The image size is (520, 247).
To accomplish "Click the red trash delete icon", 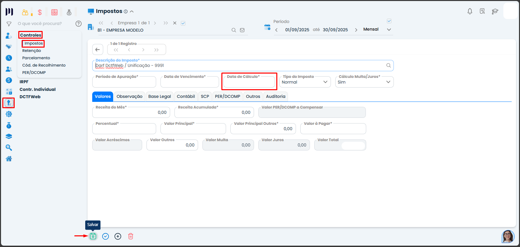I will tap(130, 236).
